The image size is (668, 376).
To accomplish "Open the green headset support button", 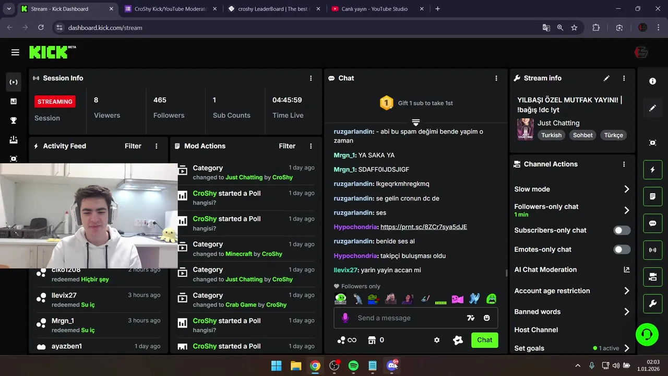I will pyautogui.click(x=647, y=334).
